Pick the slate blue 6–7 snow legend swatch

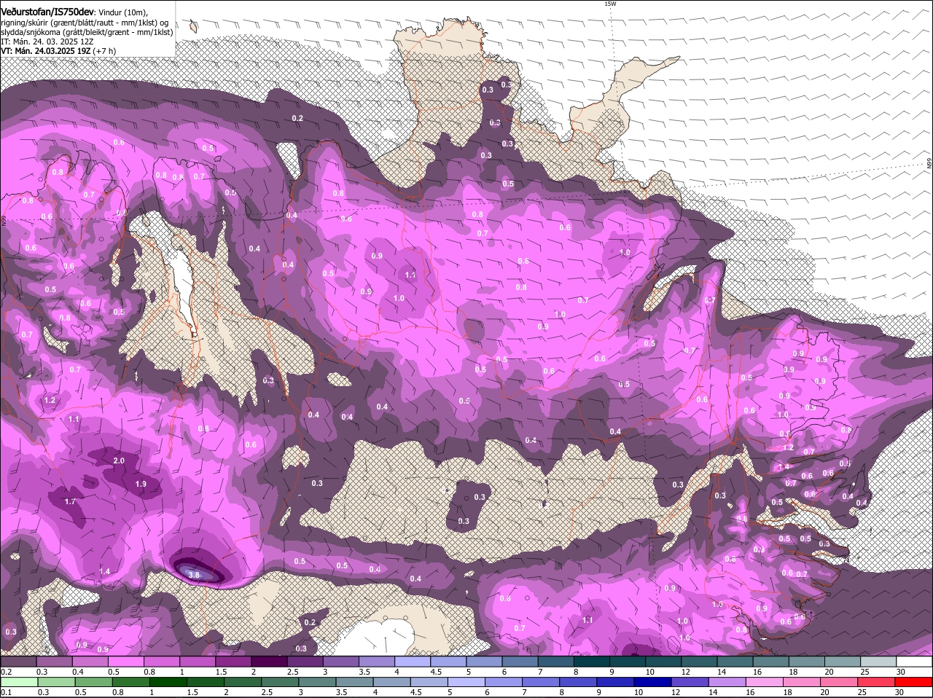click(520, 662)
